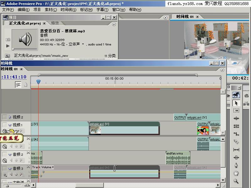Open the audio format dropdown arrow after 立体声
The image size is (251, 188).
[83, 44]
